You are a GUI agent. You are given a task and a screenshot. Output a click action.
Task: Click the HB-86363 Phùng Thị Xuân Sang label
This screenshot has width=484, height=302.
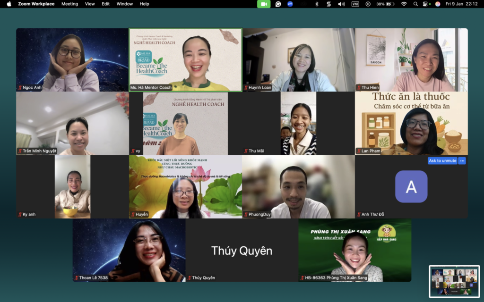click(x=334, y=278)
